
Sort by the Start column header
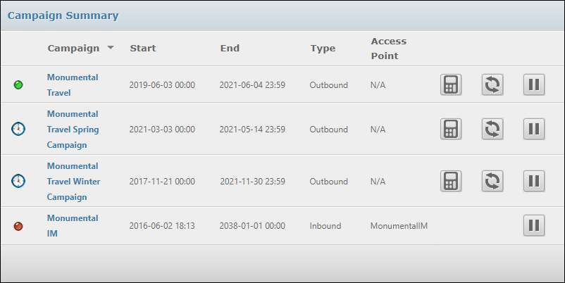coord(143,49)
